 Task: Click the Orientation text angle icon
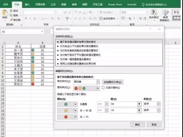(90, 12)
